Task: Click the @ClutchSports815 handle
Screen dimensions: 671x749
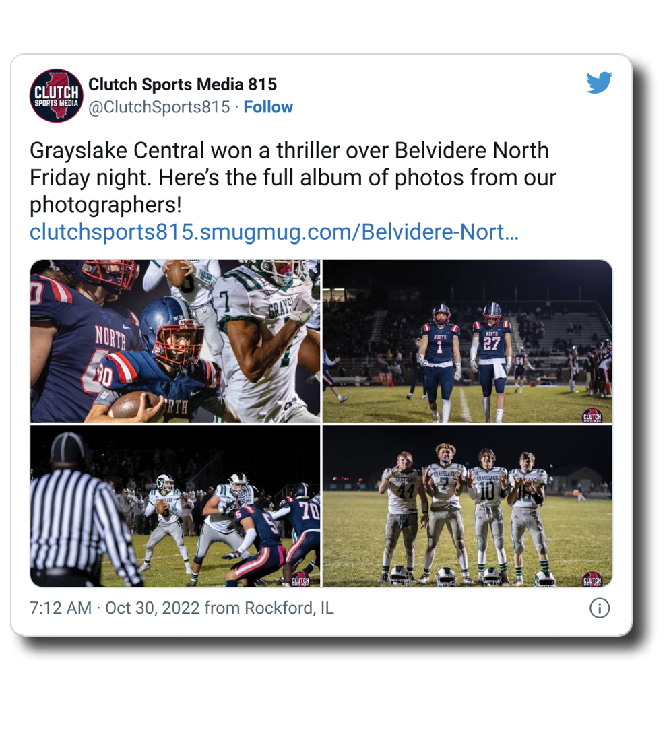Action: coord(159,107)
